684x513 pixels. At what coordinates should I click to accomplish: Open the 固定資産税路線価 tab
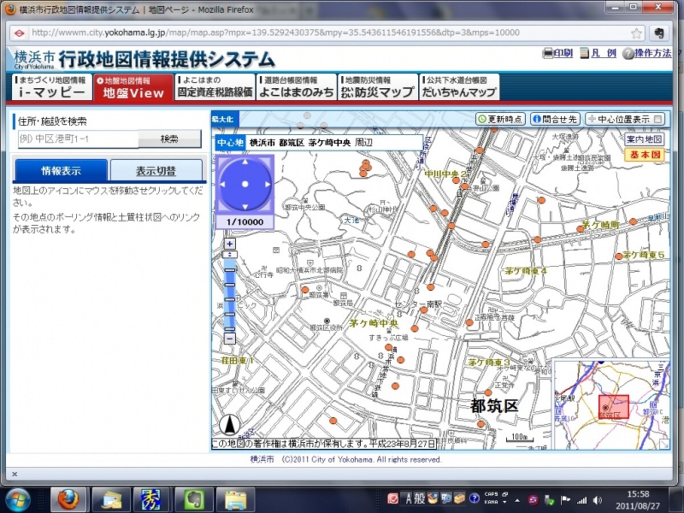215,87
